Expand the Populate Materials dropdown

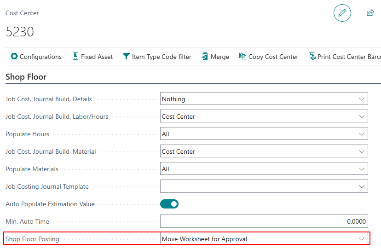pos(264,169)
